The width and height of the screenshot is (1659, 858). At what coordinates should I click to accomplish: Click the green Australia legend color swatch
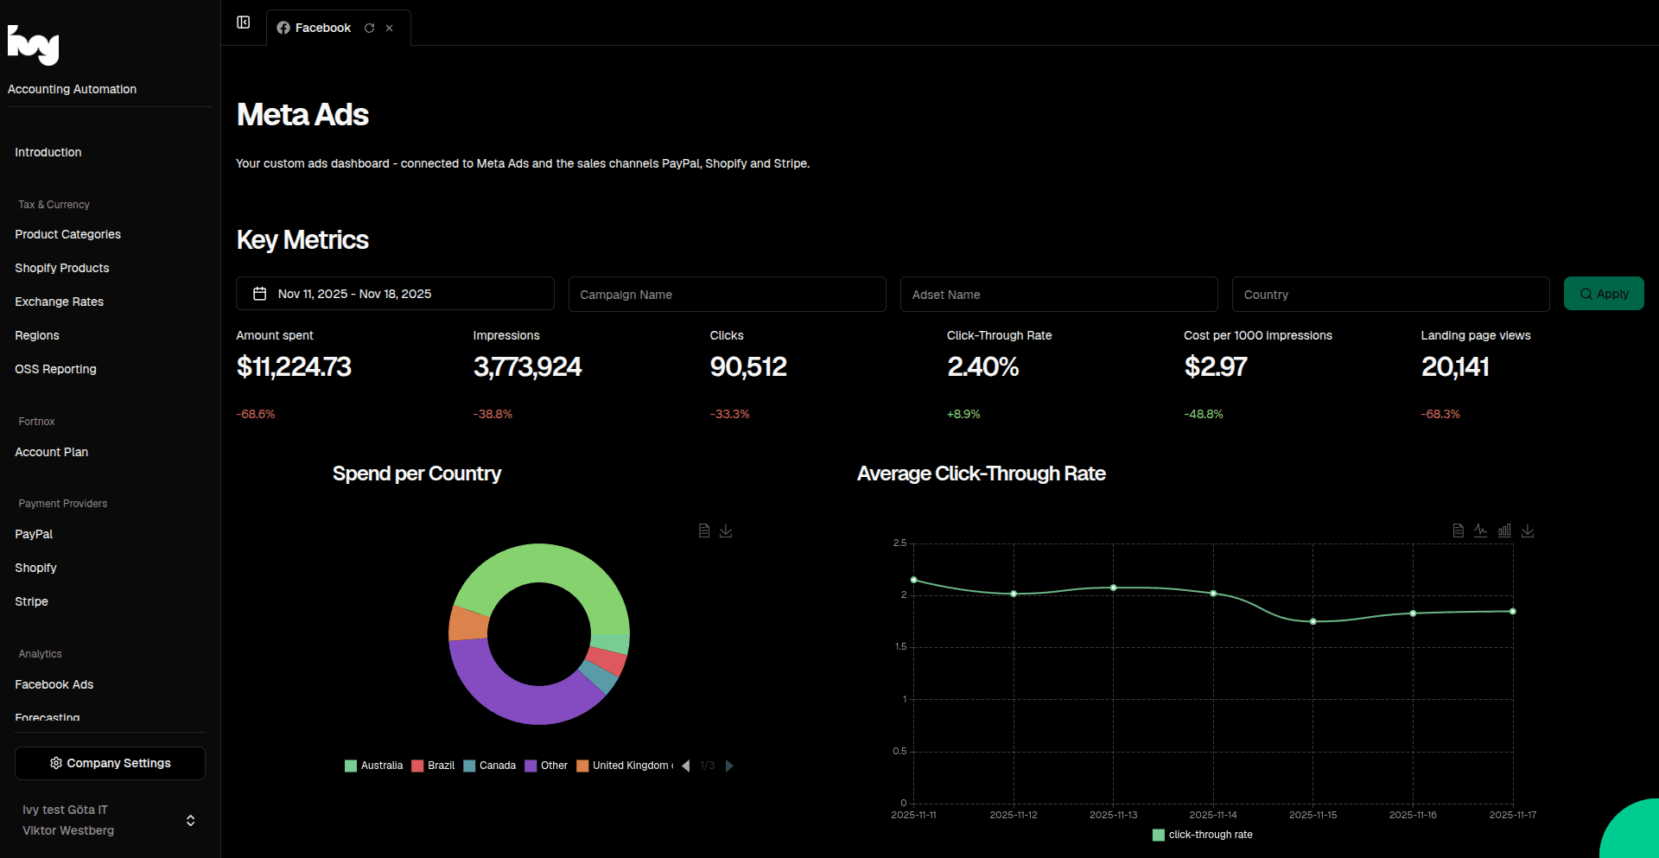click(x=350, y=766)
